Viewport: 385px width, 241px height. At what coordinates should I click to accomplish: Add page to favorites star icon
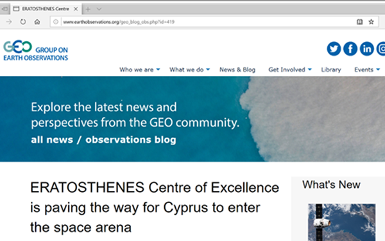pos(372,22)
